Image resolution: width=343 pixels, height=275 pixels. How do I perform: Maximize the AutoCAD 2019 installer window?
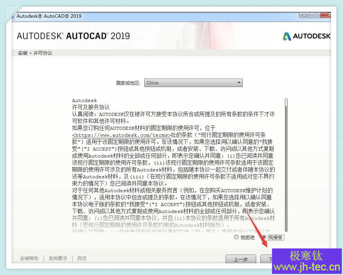point(315,15)
